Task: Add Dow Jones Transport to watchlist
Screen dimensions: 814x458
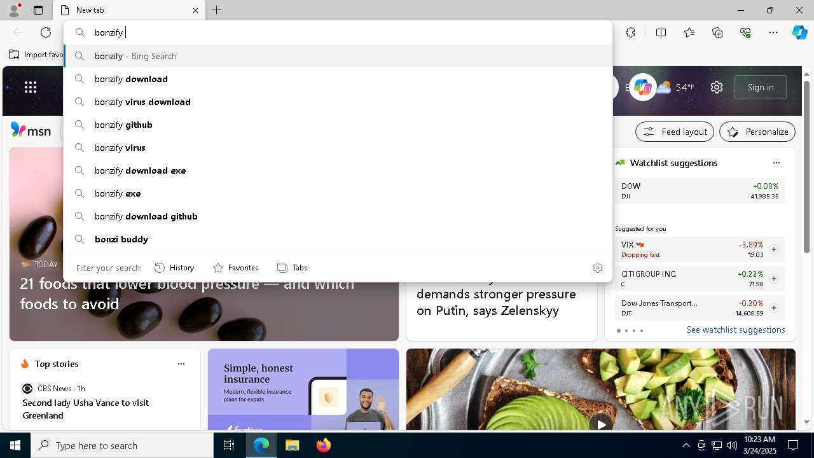Action: [773, 308]
